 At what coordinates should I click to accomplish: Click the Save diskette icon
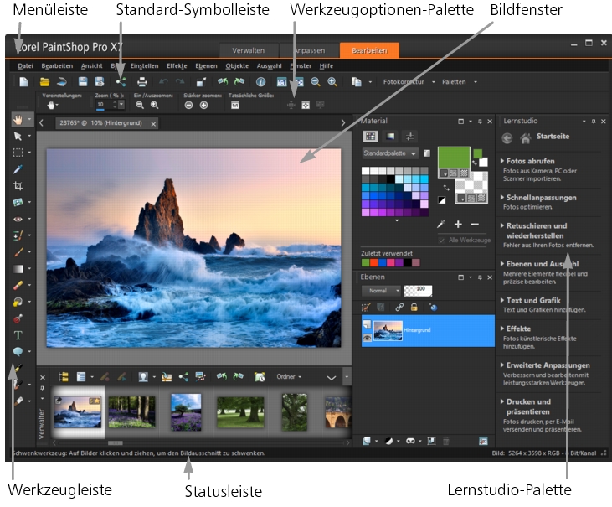[83, 82]
